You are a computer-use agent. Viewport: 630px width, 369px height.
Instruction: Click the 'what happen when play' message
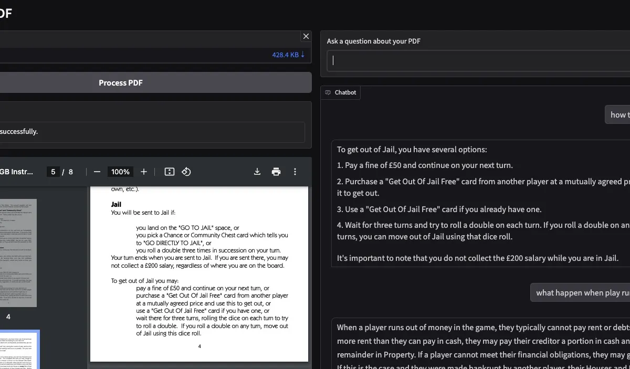[580, 292]
